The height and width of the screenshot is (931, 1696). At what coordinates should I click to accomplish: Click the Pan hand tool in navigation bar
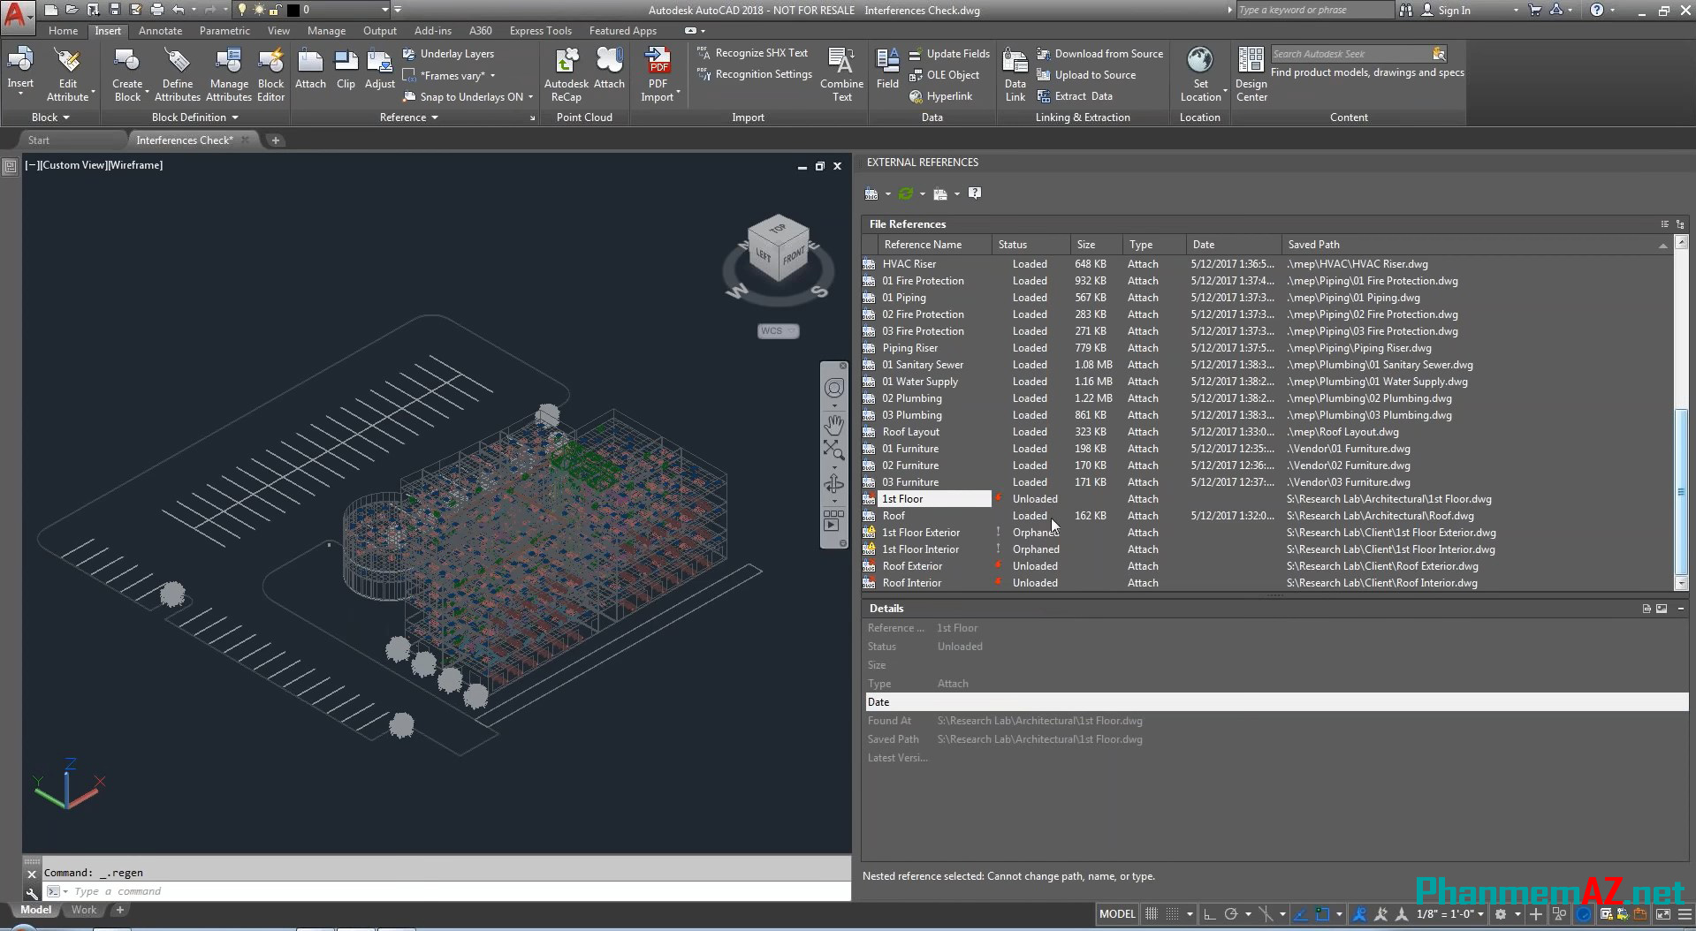click(x=833, y=423)
